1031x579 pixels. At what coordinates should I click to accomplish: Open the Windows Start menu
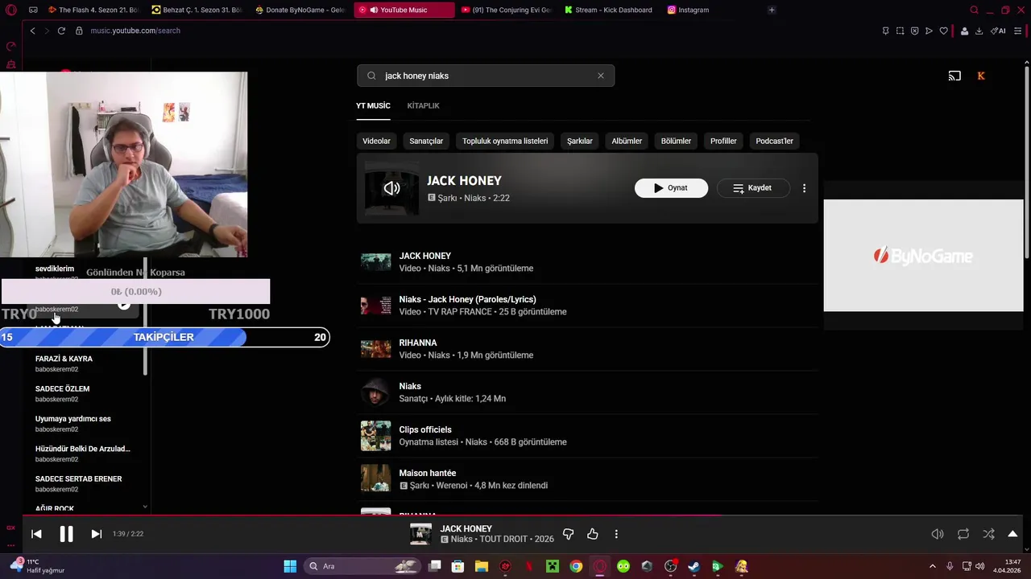(x=290, y=566)
